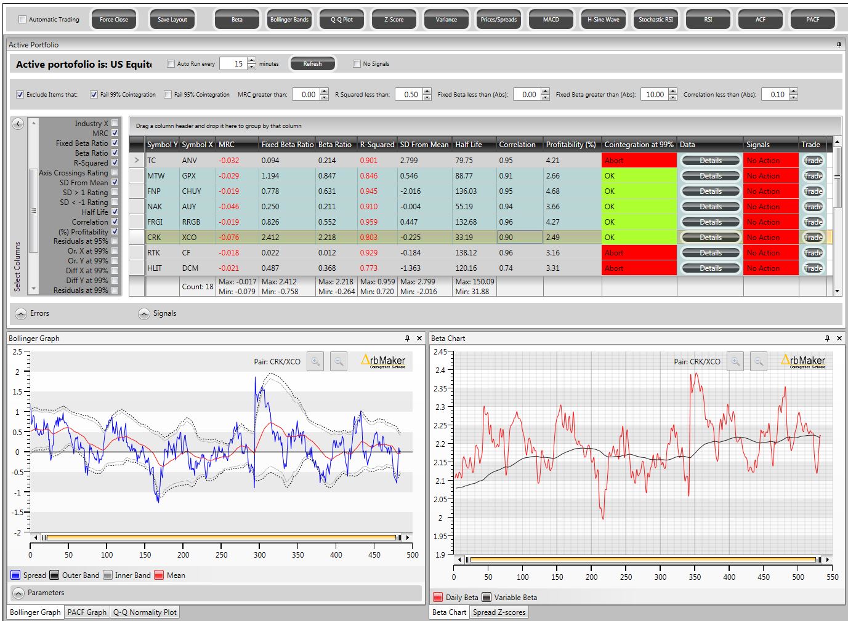Zoom in on the Bollinger graph
Viewport: 848px width, 621px height.
(x=315, y=361)
